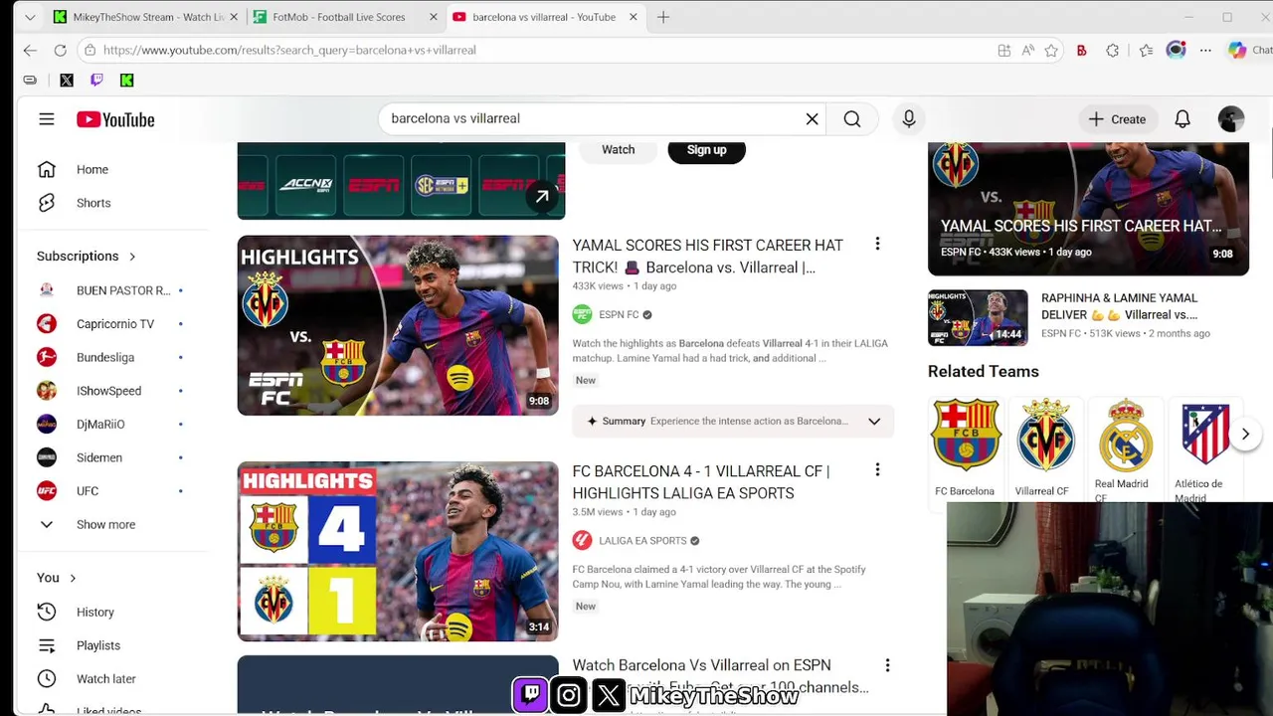Add page to favorites star icon
The height and width of the screenshot is (716, 1273).
(1051, 51)
